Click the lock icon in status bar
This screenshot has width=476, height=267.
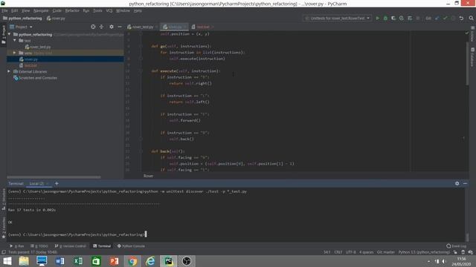pyautogui.click(x=455, y=252)
